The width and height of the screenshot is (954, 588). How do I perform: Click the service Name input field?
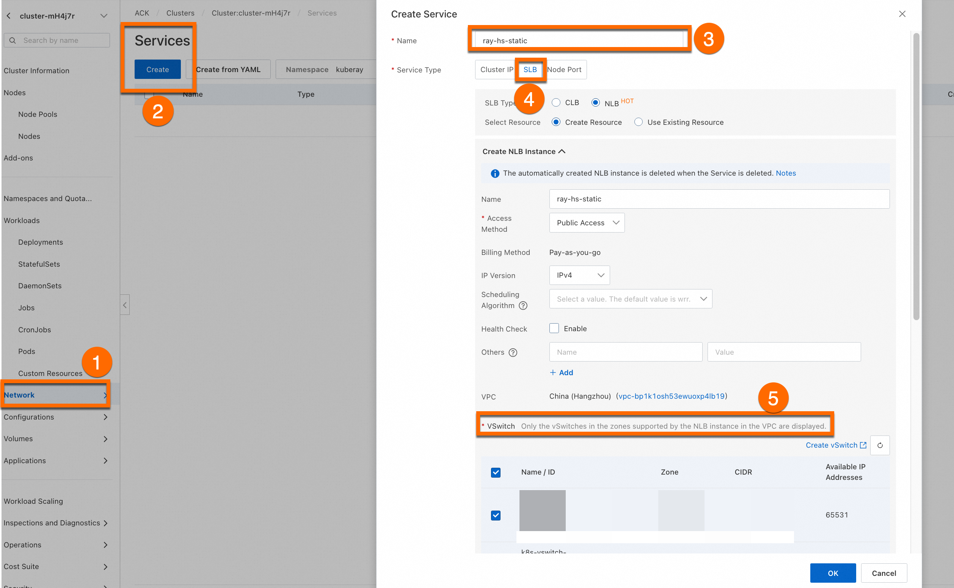pyautogui.click(x=578, y=41)
